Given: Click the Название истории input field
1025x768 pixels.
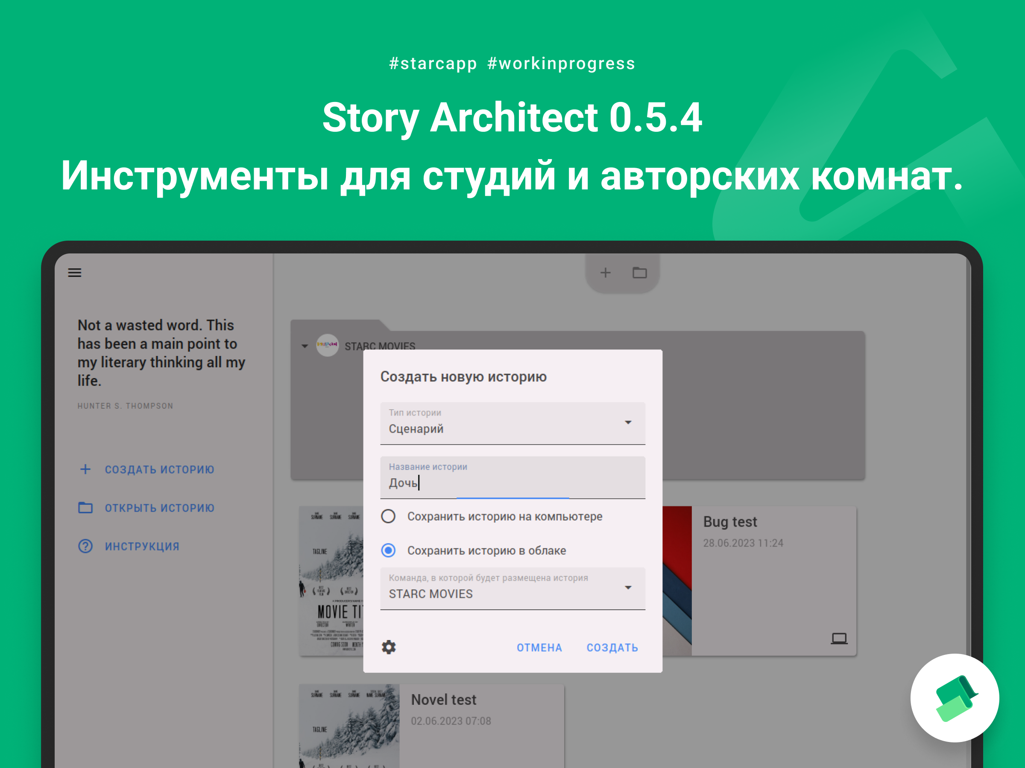Looking at the screenshot, I should (x=512, y=477).
